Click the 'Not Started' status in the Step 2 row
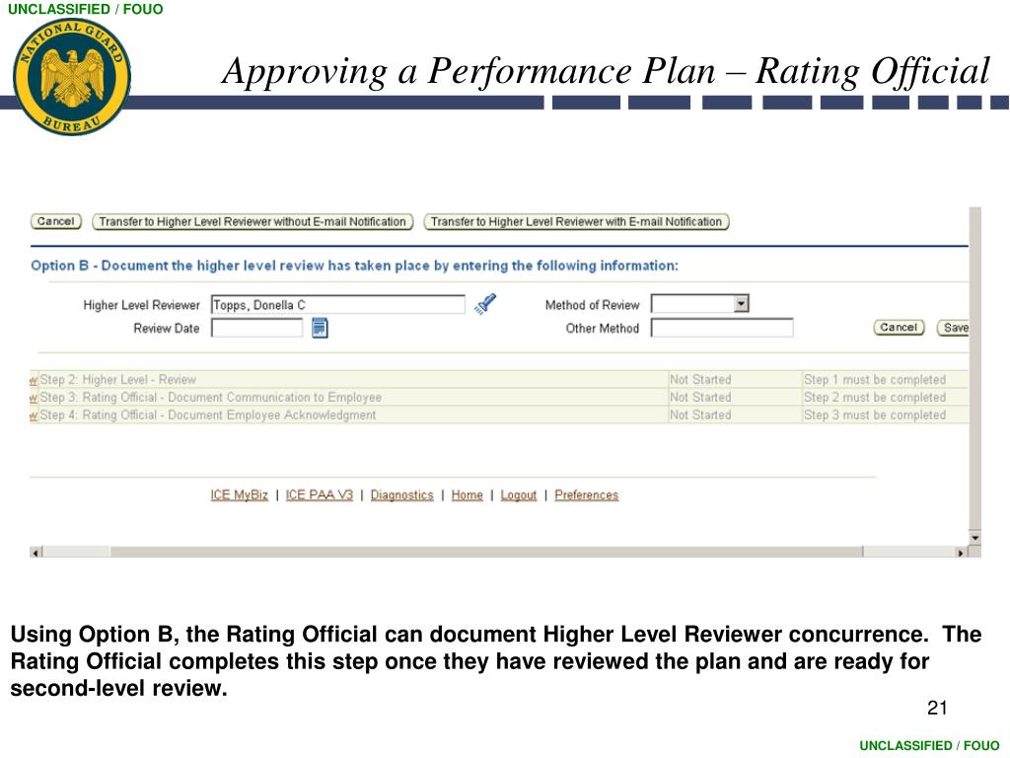Image resolution: width=1010 pixels, height=758 pixels. click(x=700, y=380)
